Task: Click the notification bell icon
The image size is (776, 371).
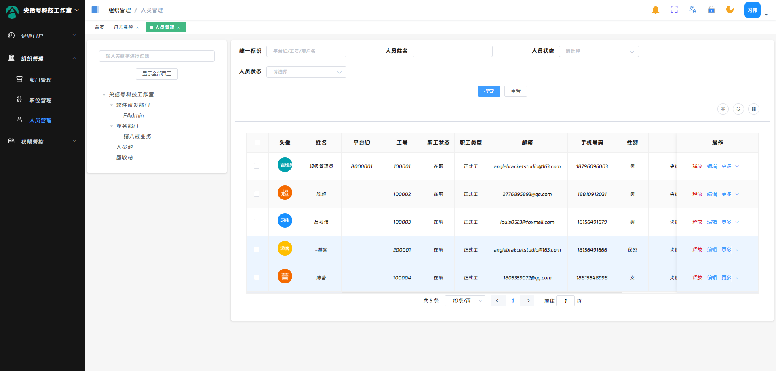Action: tap(655, 10)
